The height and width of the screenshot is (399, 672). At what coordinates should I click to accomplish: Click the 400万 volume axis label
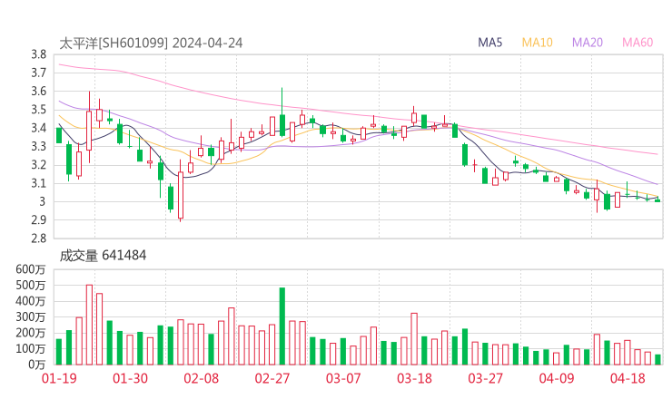tap(31, 301)
